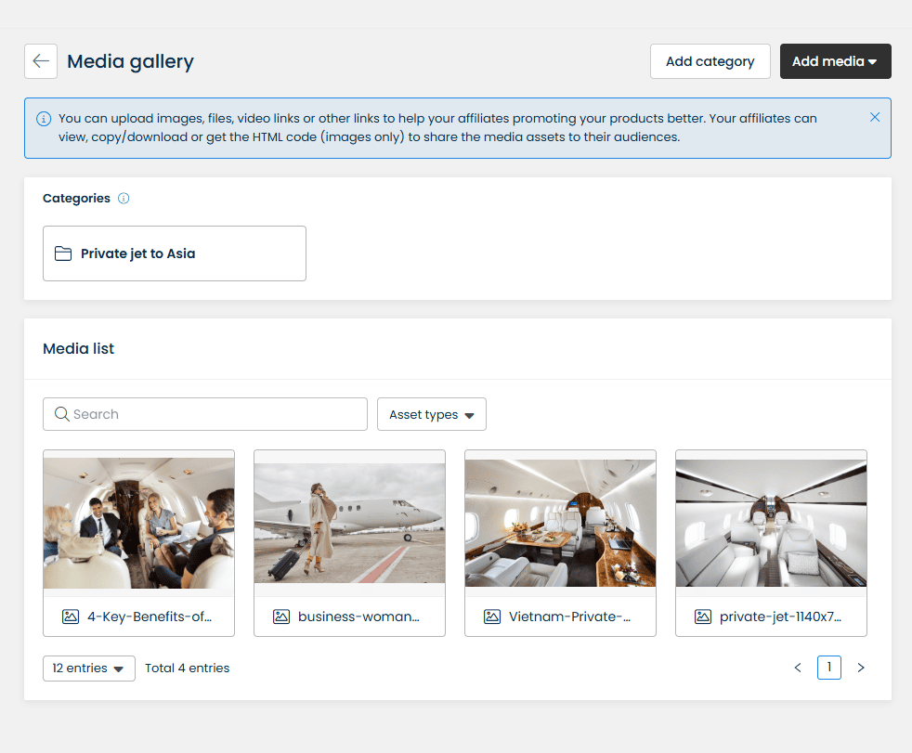Open the 12 entries per-page dropdown
The height and width of the screenshot is (753, 912).
[88, 668]
